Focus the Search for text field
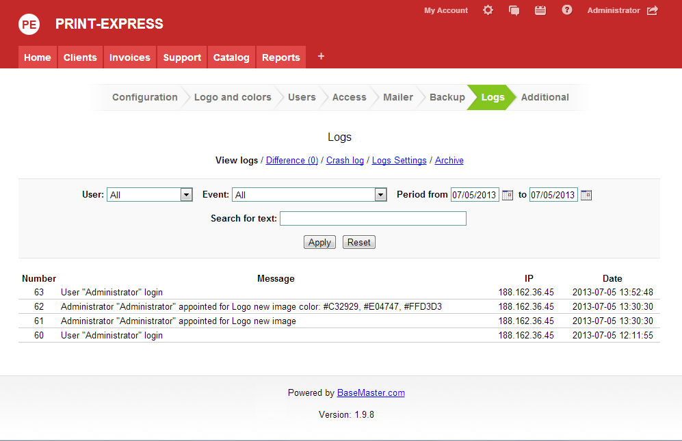This screenshot has width=682, height=441. pyautogui.click(x=373, y=218)
